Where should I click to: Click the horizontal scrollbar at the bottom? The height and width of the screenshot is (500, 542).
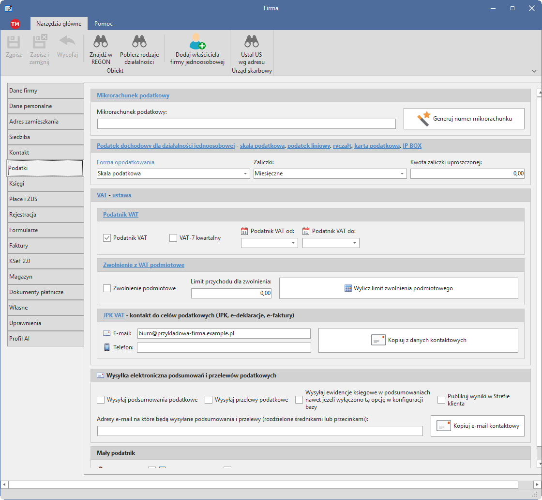click(263, 484)
